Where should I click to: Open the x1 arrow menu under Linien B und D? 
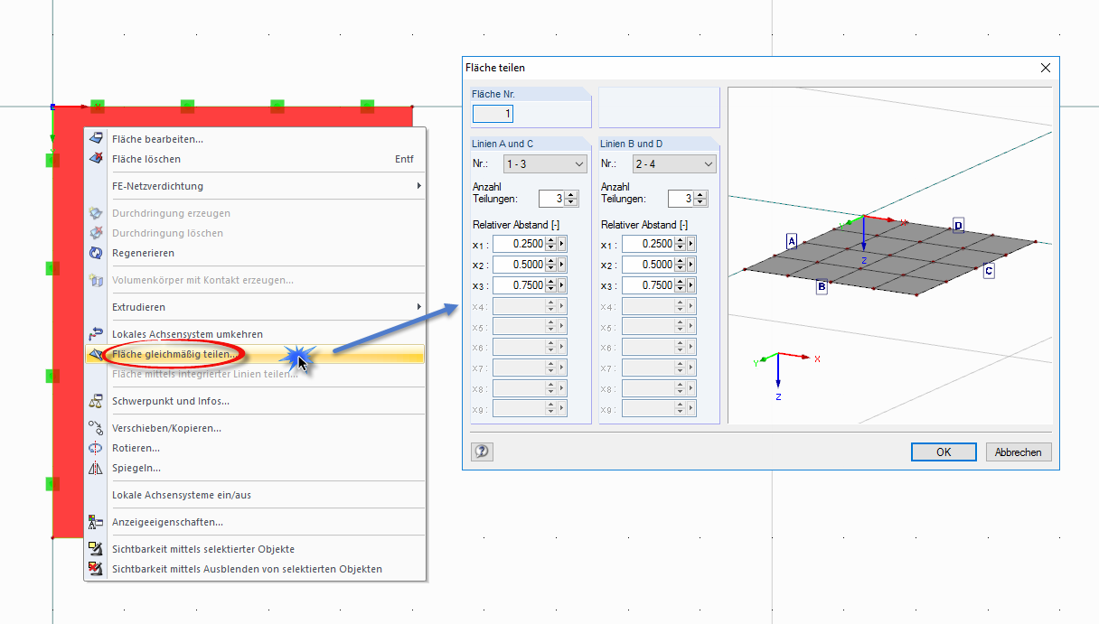(x=691, y=244)
